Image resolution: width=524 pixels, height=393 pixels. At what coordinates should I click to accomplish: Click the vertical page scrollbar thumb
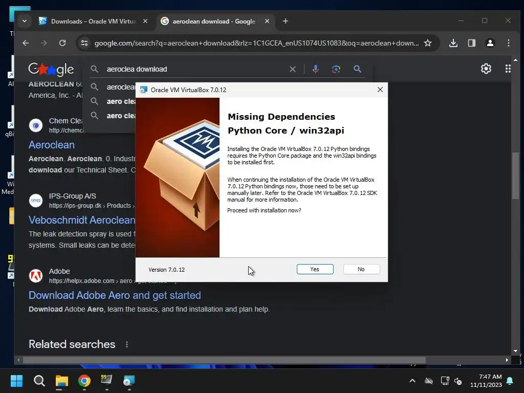tap(515, 176)
